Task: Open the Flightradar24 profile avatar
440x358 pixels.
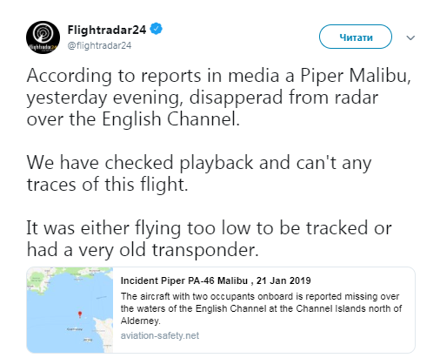Action: coord(43,37)
